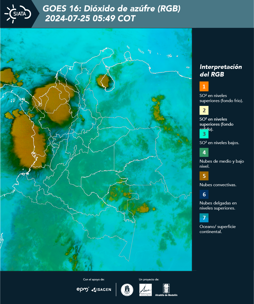
Task: Click the 'Nubes convectivas.' label
Action: (x=218, y=185)
